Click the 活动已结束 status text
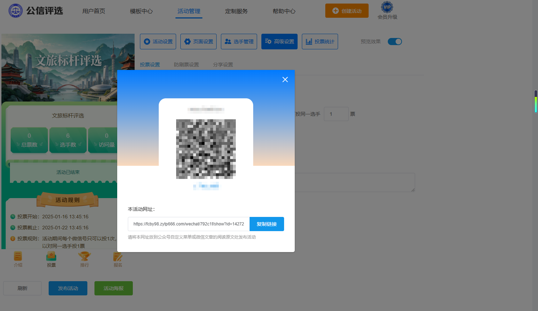Viewport: 538px width, 311px height. [68, 172]
